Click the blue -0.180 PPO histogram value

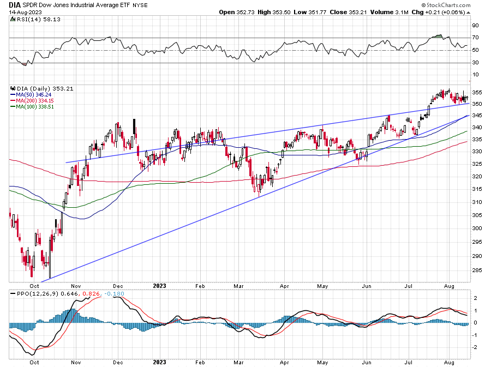115,294
